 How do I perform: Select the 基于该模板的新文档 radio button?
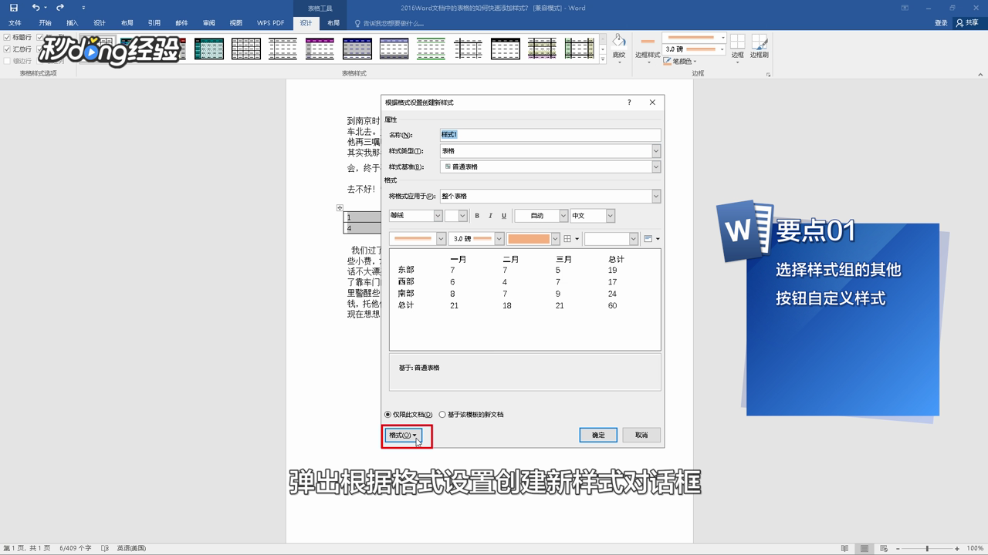point(442,414)
